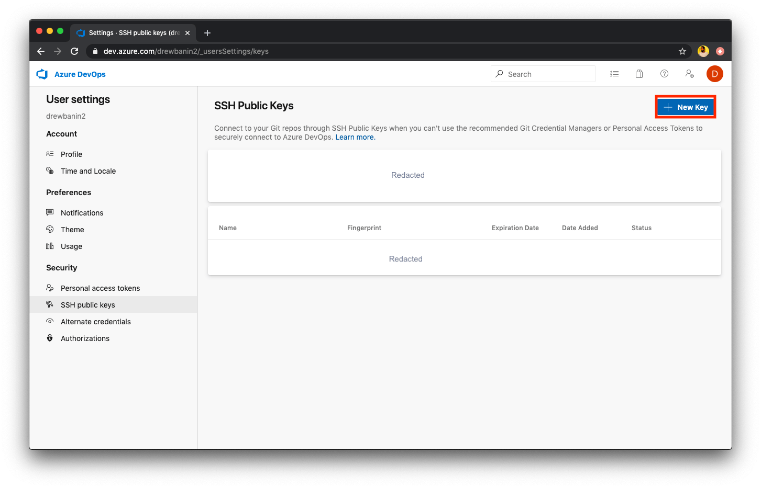The height and width of the screenshot is (488, 761).
Task: Open the Chrome profile avatar
Action: (x=703, y=51)
